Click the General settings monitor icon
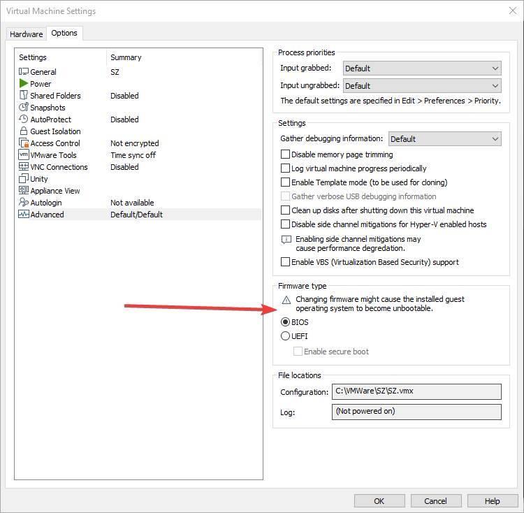Screen dimensions: 524x513 (x=23, y=71)
